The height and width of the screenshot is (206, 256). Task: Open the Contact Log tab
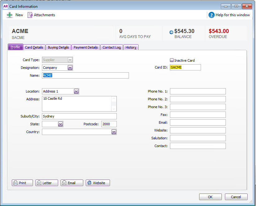click(112, 47)
